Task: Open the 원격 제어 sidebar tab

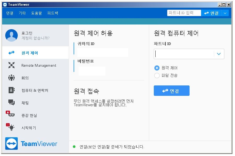Action: click(35, 53)
